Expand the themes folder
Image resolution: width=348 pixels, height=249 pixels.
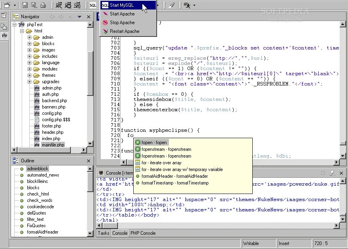point(29,75)
